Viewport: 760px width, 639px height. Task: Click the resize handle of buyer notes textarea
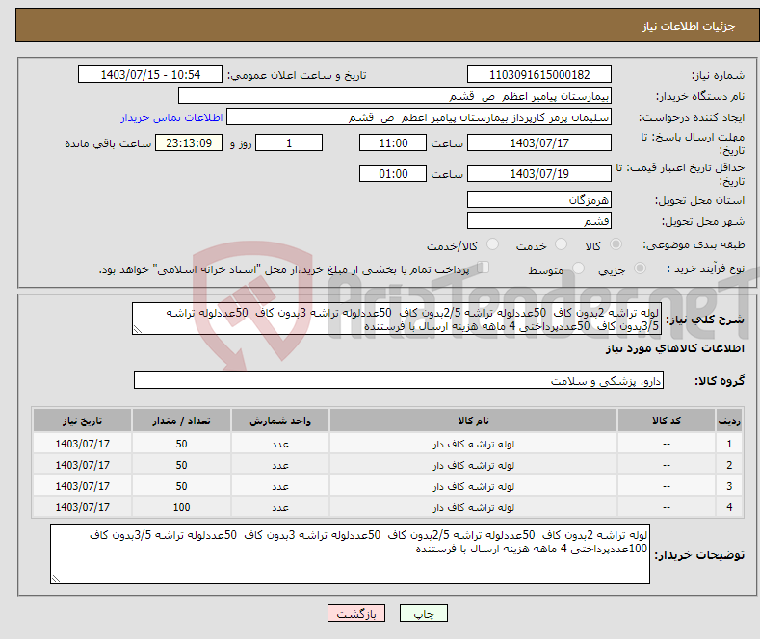56,578
